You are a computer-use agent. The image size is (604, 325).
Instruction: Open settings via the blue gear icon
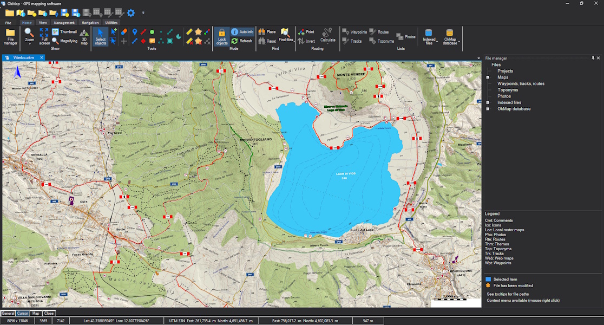point(131,13)
